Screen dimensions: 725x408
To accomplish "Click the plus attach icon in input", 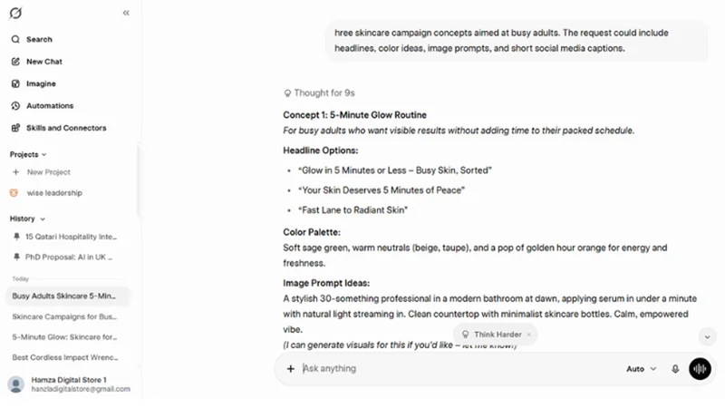I will tap(290, 369).
